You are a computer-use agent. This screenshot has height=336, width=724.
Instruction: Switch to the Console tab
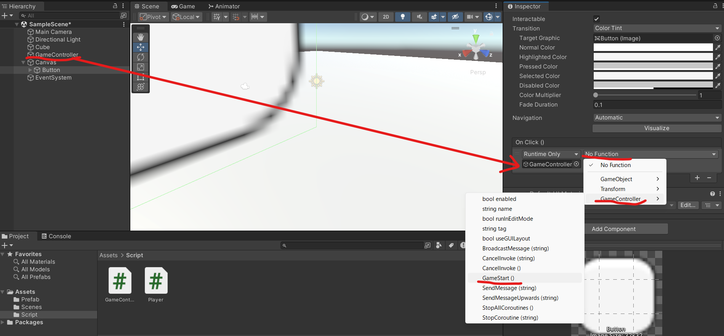point(56,236)
